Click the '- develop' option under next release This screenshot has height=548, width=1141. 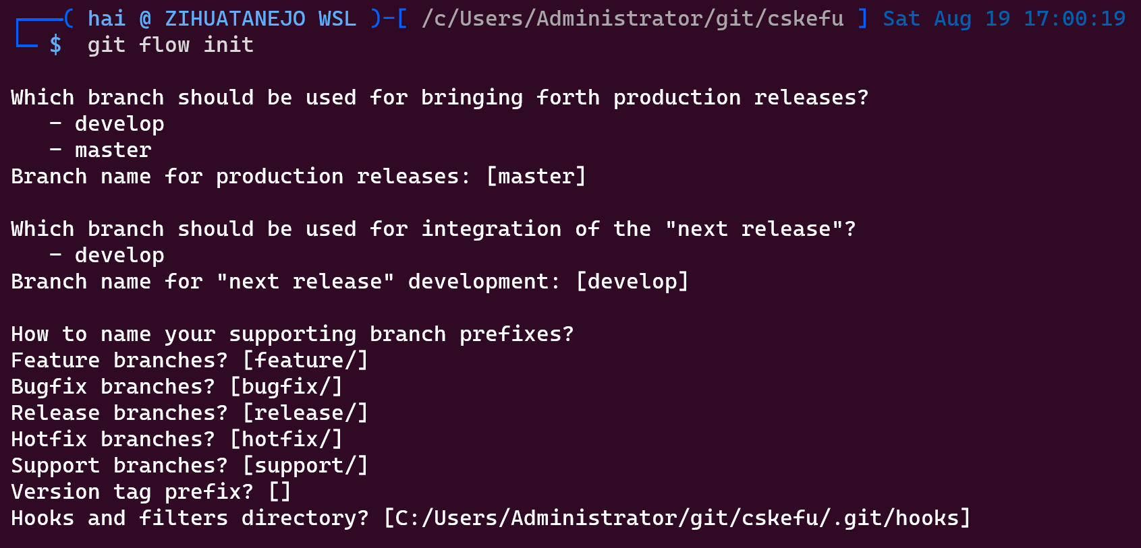pyautogui.click(x=107, y=255)
